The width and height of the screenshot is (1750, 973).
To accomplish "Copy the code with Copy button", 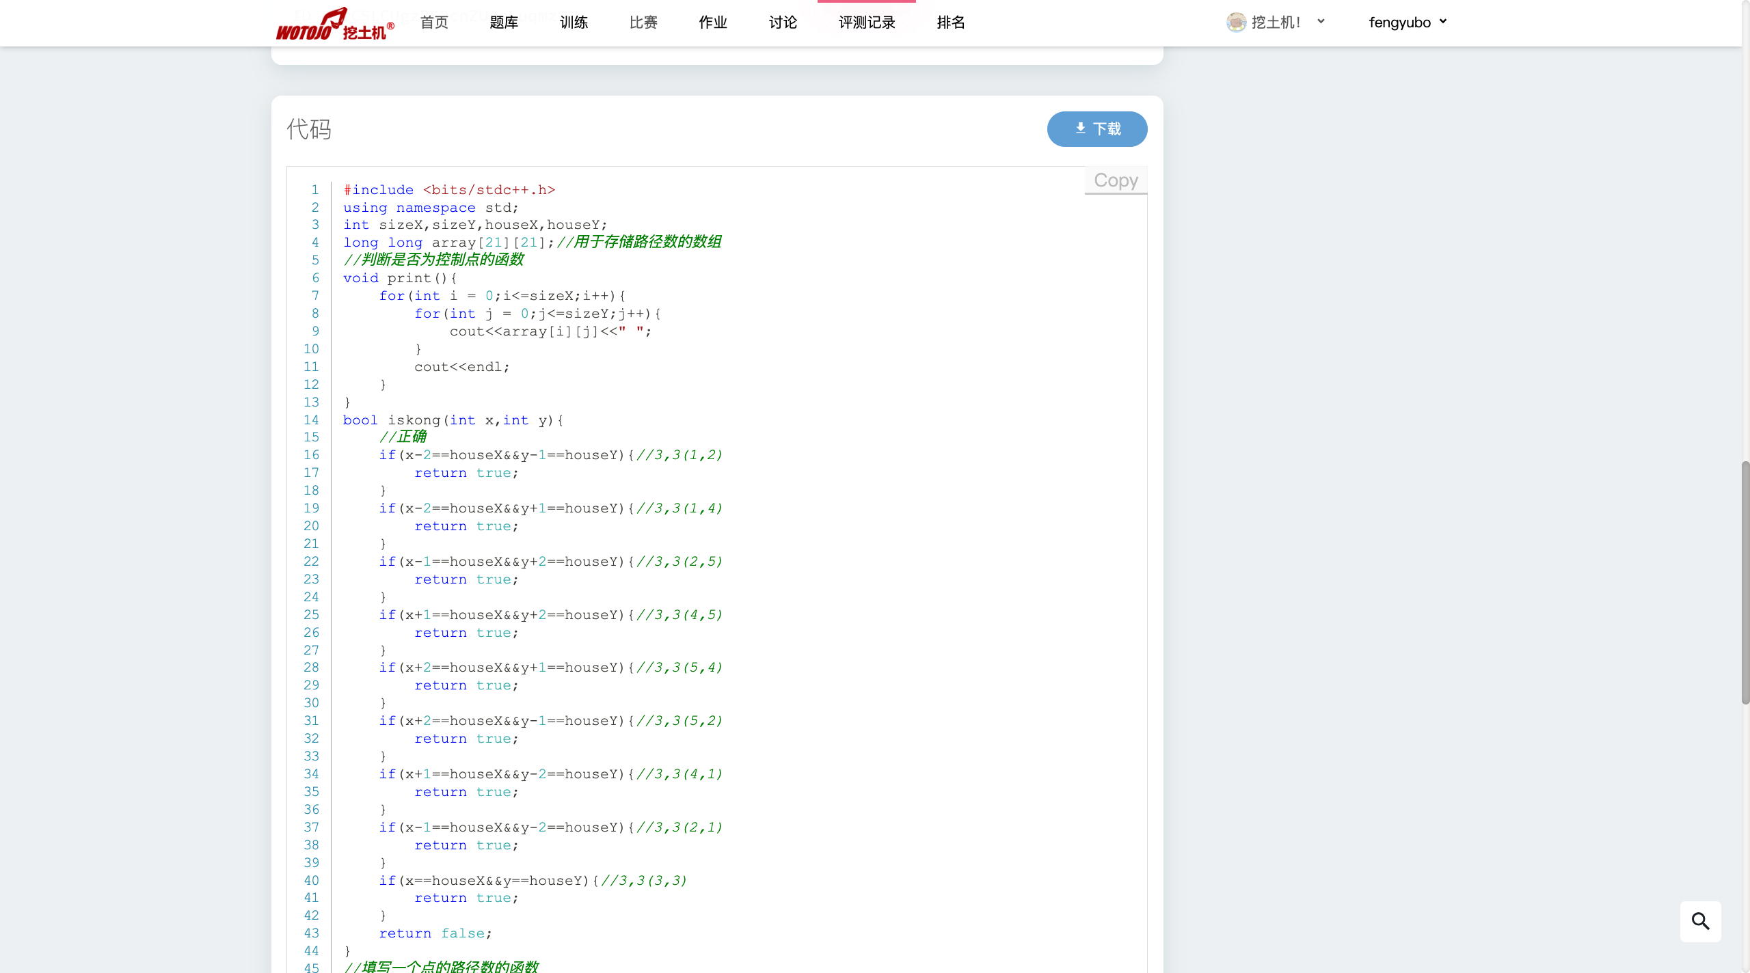I will tap(1116, 180).
